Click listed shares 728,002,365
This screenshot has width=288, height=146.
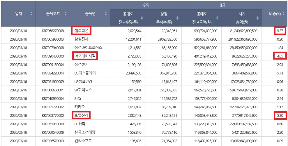click(168, 90)
